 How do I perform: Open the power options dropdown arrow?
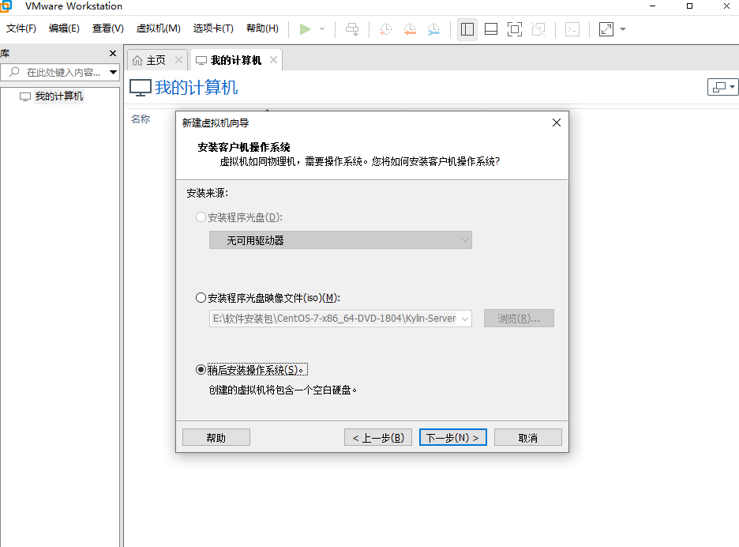pyautogui.click(x=322, y=29)
